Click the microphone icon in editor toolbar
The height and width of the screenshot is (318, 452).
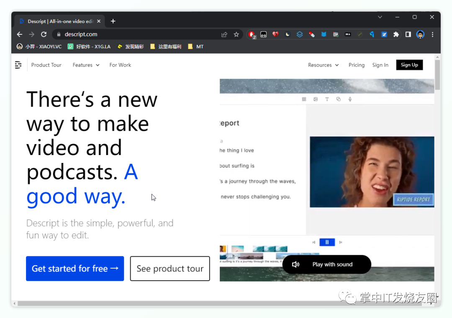(x=350, y=99)
